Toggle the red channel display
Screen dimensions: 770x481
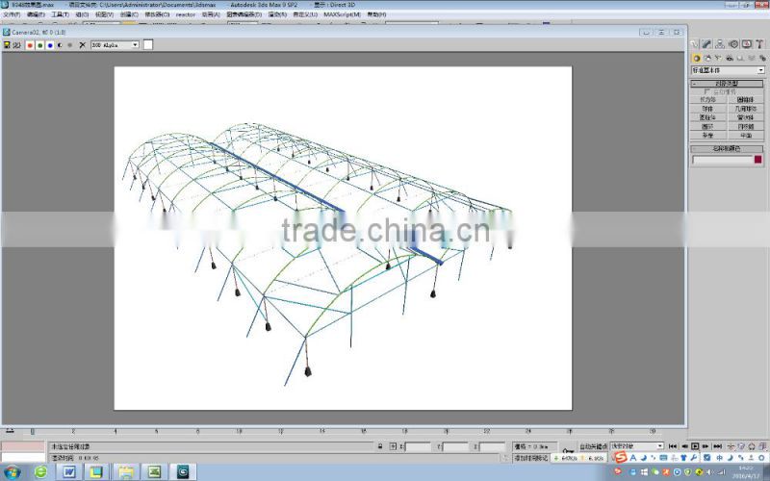pyautogui.click(x=30, y=44)
